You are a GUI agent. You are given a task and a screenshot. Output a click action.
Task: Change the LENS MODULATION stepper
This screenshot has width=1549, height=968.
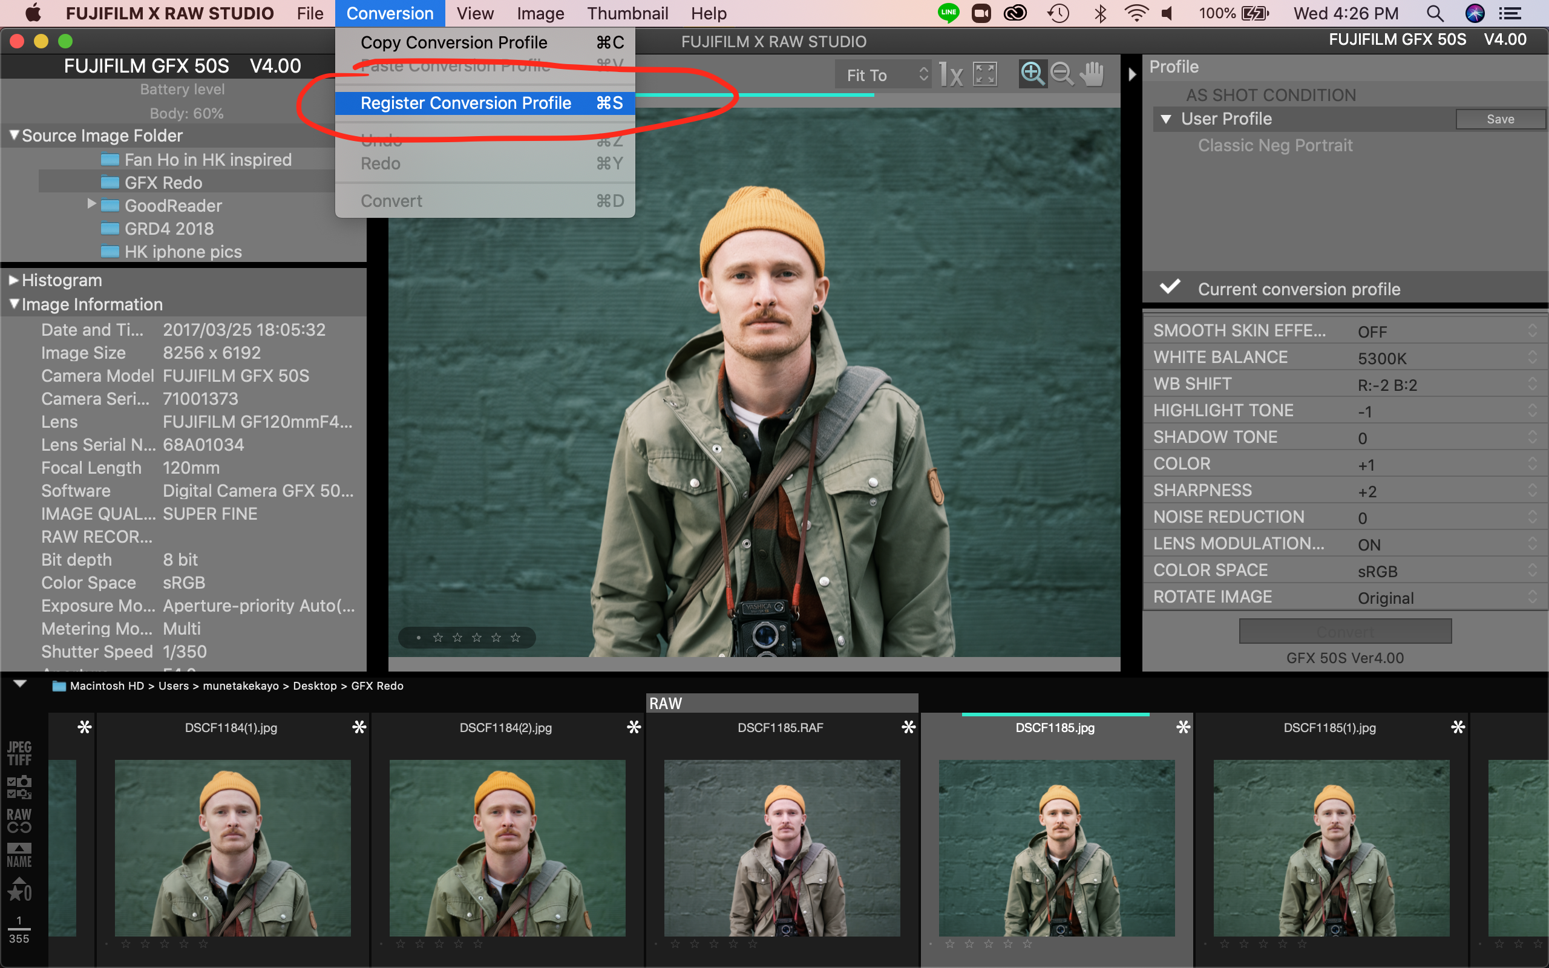pos(1531,543)
